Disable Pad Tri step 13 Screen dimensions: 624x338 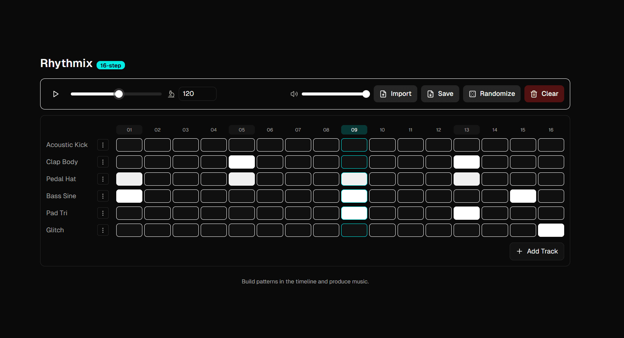pyautogui.click(x=466, y=213)
